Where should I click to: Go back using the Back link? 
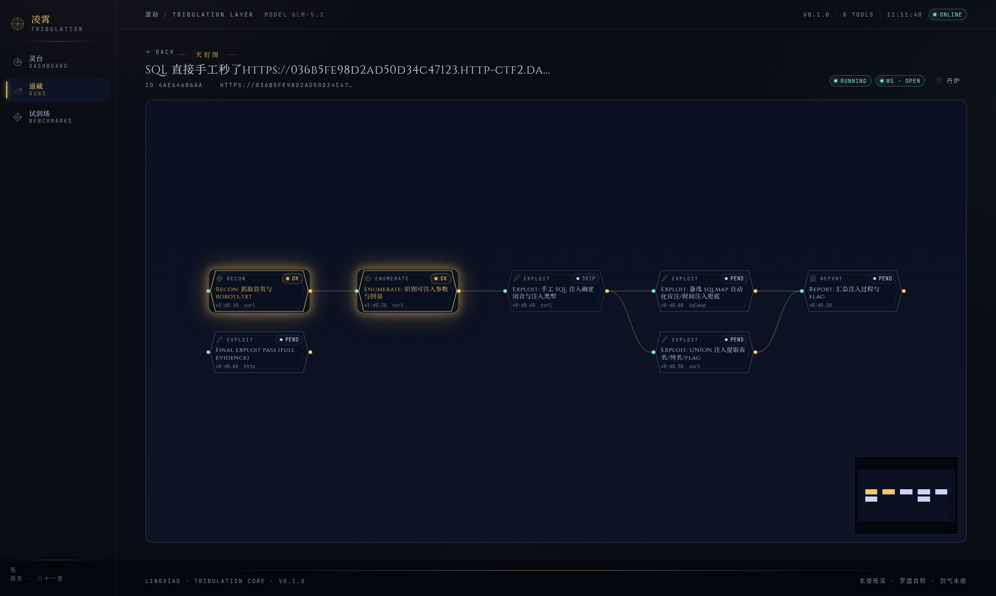tap(160, 52)
